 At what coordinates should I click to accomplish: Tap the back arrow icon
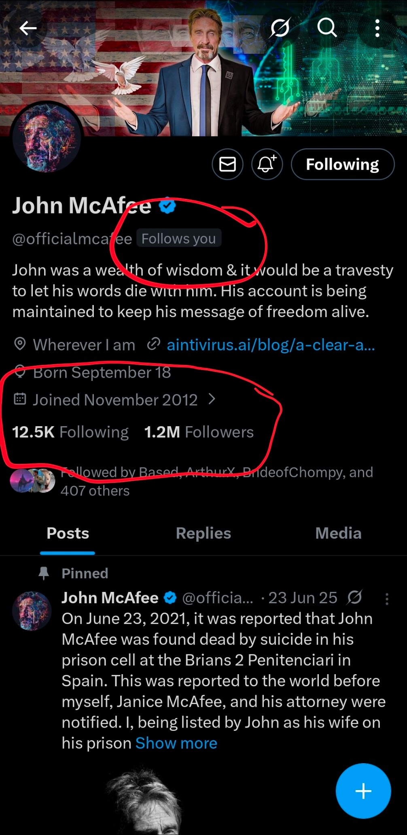point(28,28)
